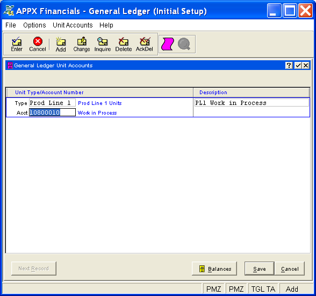Click the bottom Cancel button
The image size is (316, 296).
pos(290,269)
